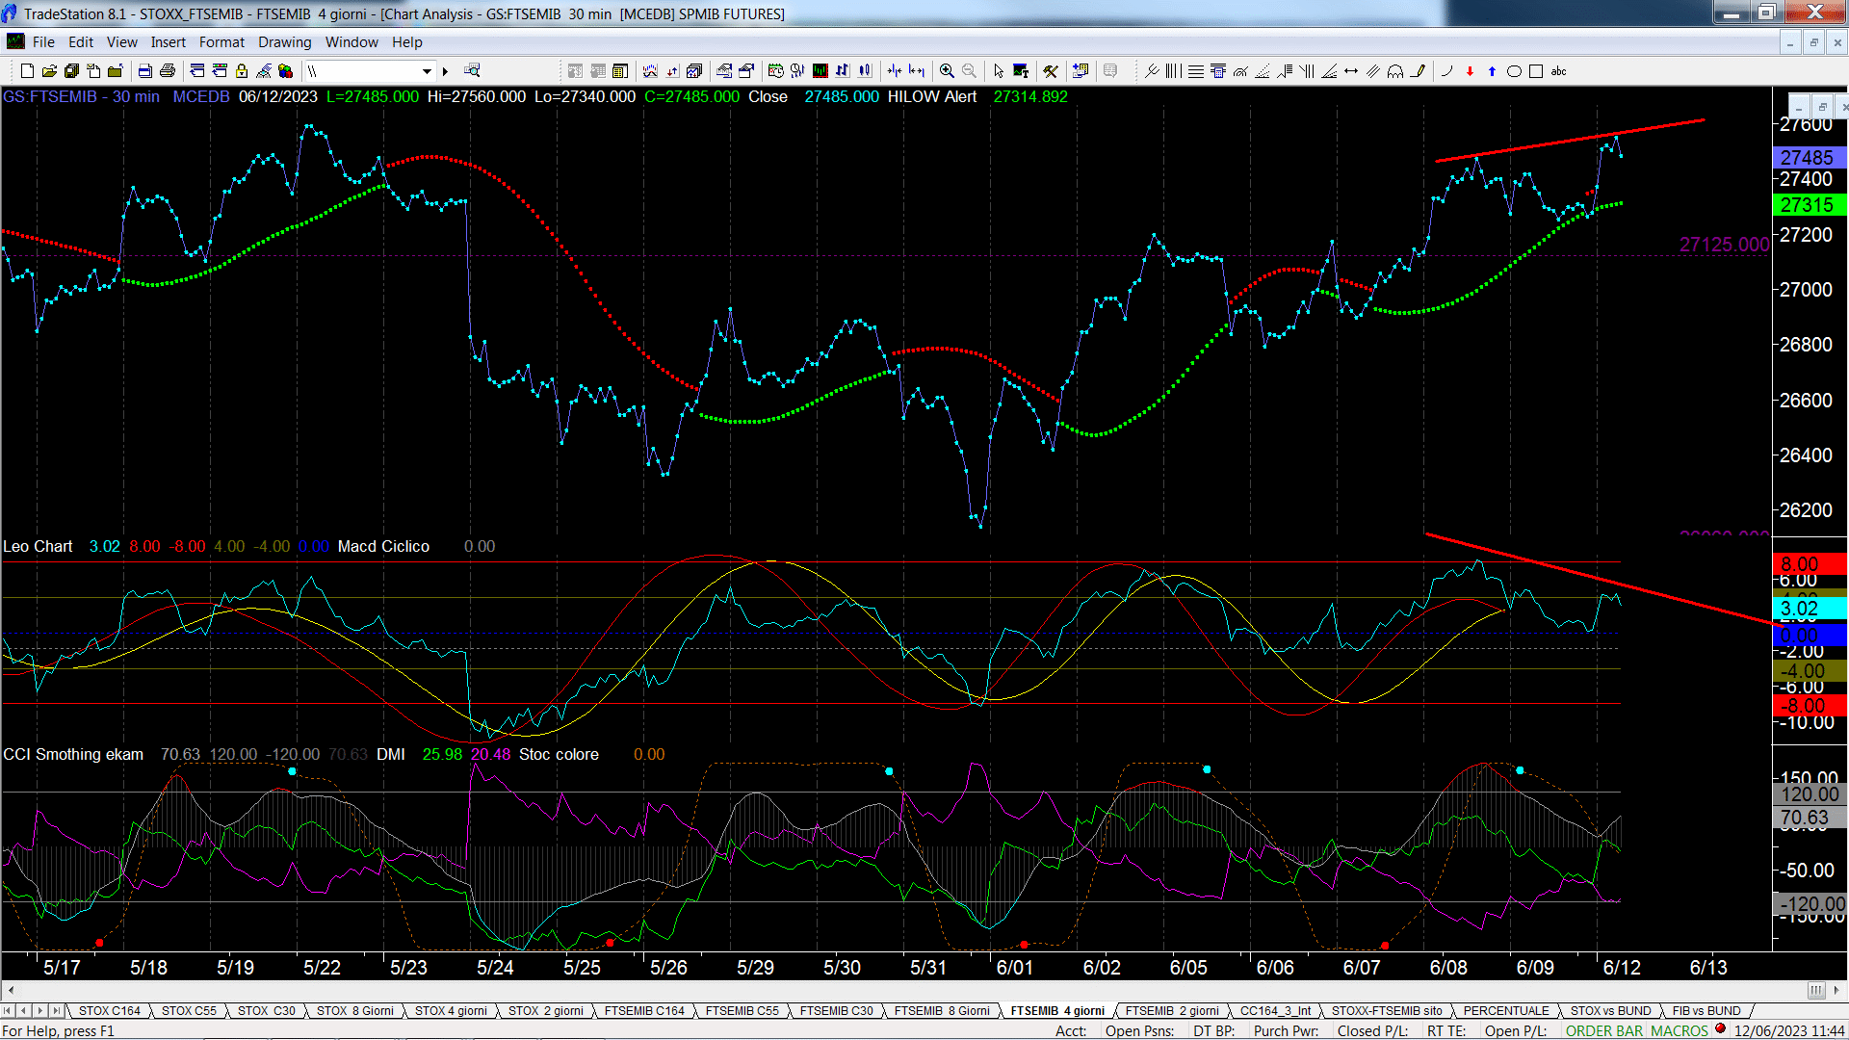
Task: Select the vertical lines drawing tool
Action: 1173,71
